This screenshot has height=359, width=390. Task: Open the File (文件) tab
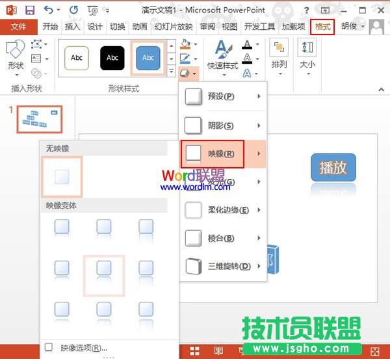tap(18, 27)
